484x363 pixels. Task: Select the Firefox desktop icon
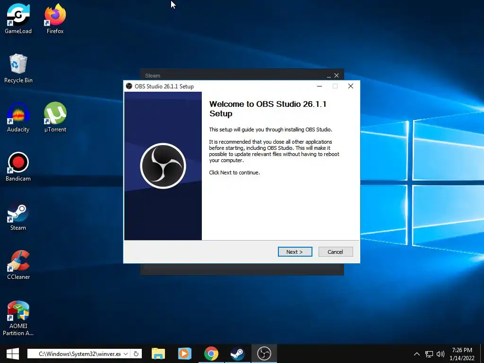[55, 18]
